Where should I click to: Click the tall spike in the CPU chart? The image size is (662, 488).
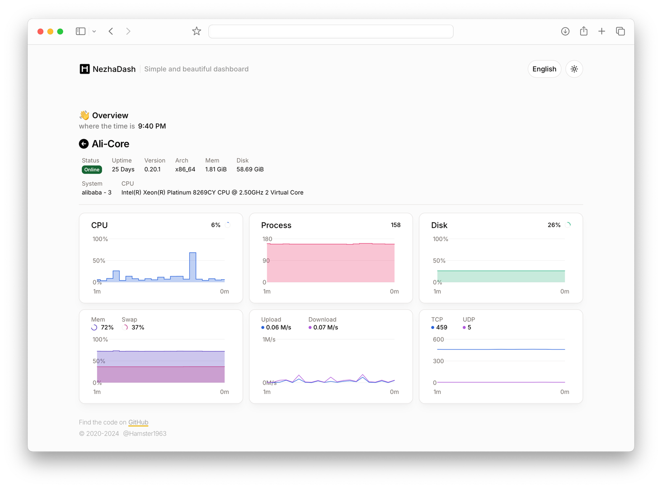click(x=192, y=267)
